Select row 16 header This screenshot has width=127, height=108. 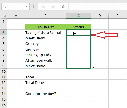tap(4, 105)
